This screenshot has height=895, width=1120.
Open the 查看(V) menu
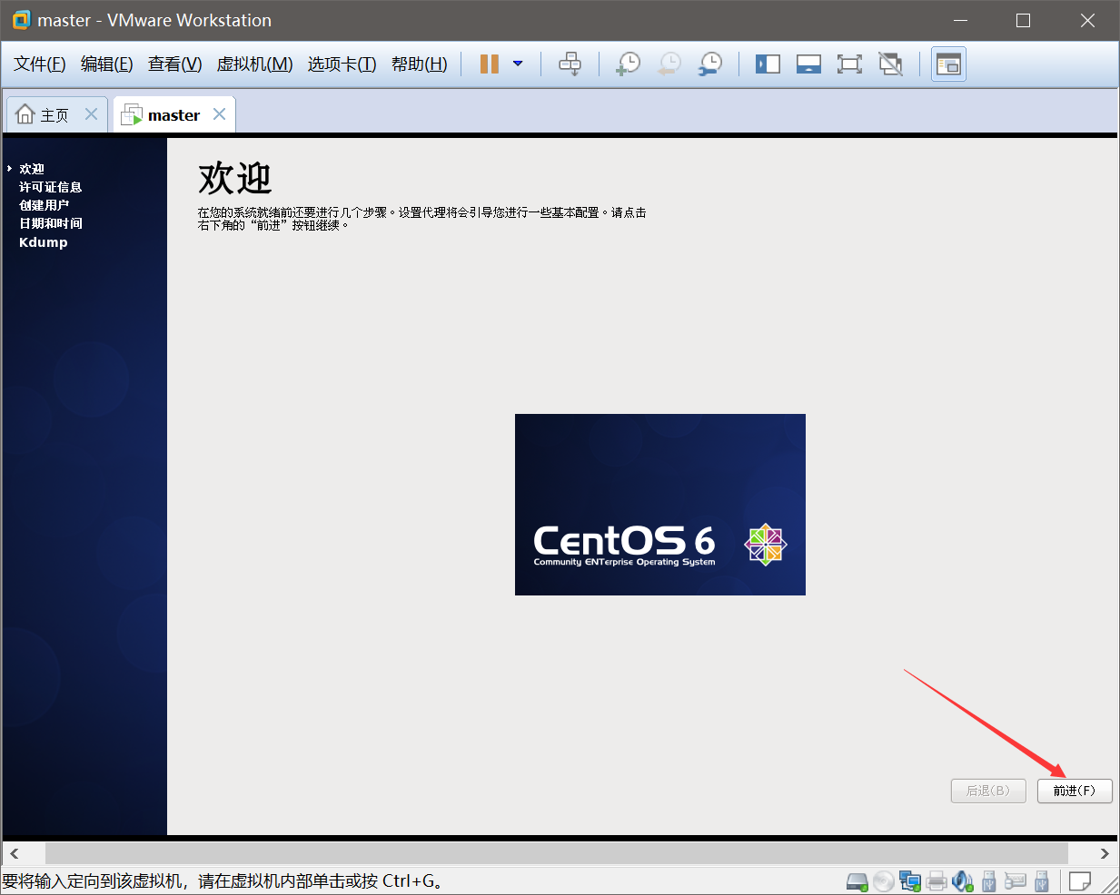point(175,64)
